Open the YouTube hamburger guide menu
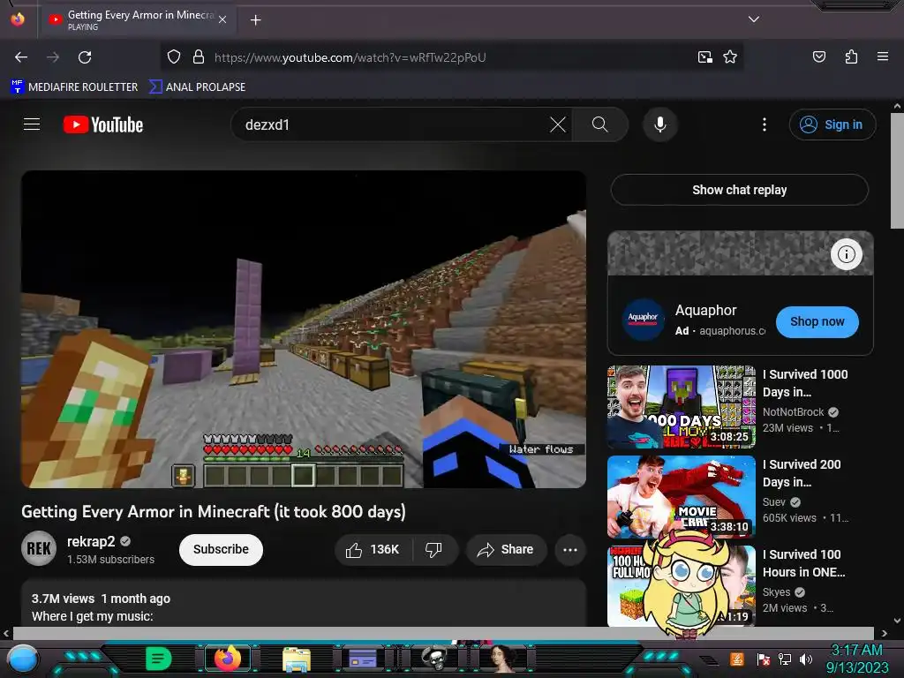Viewport: 904px width, 678px height. [x=32, y=124]
